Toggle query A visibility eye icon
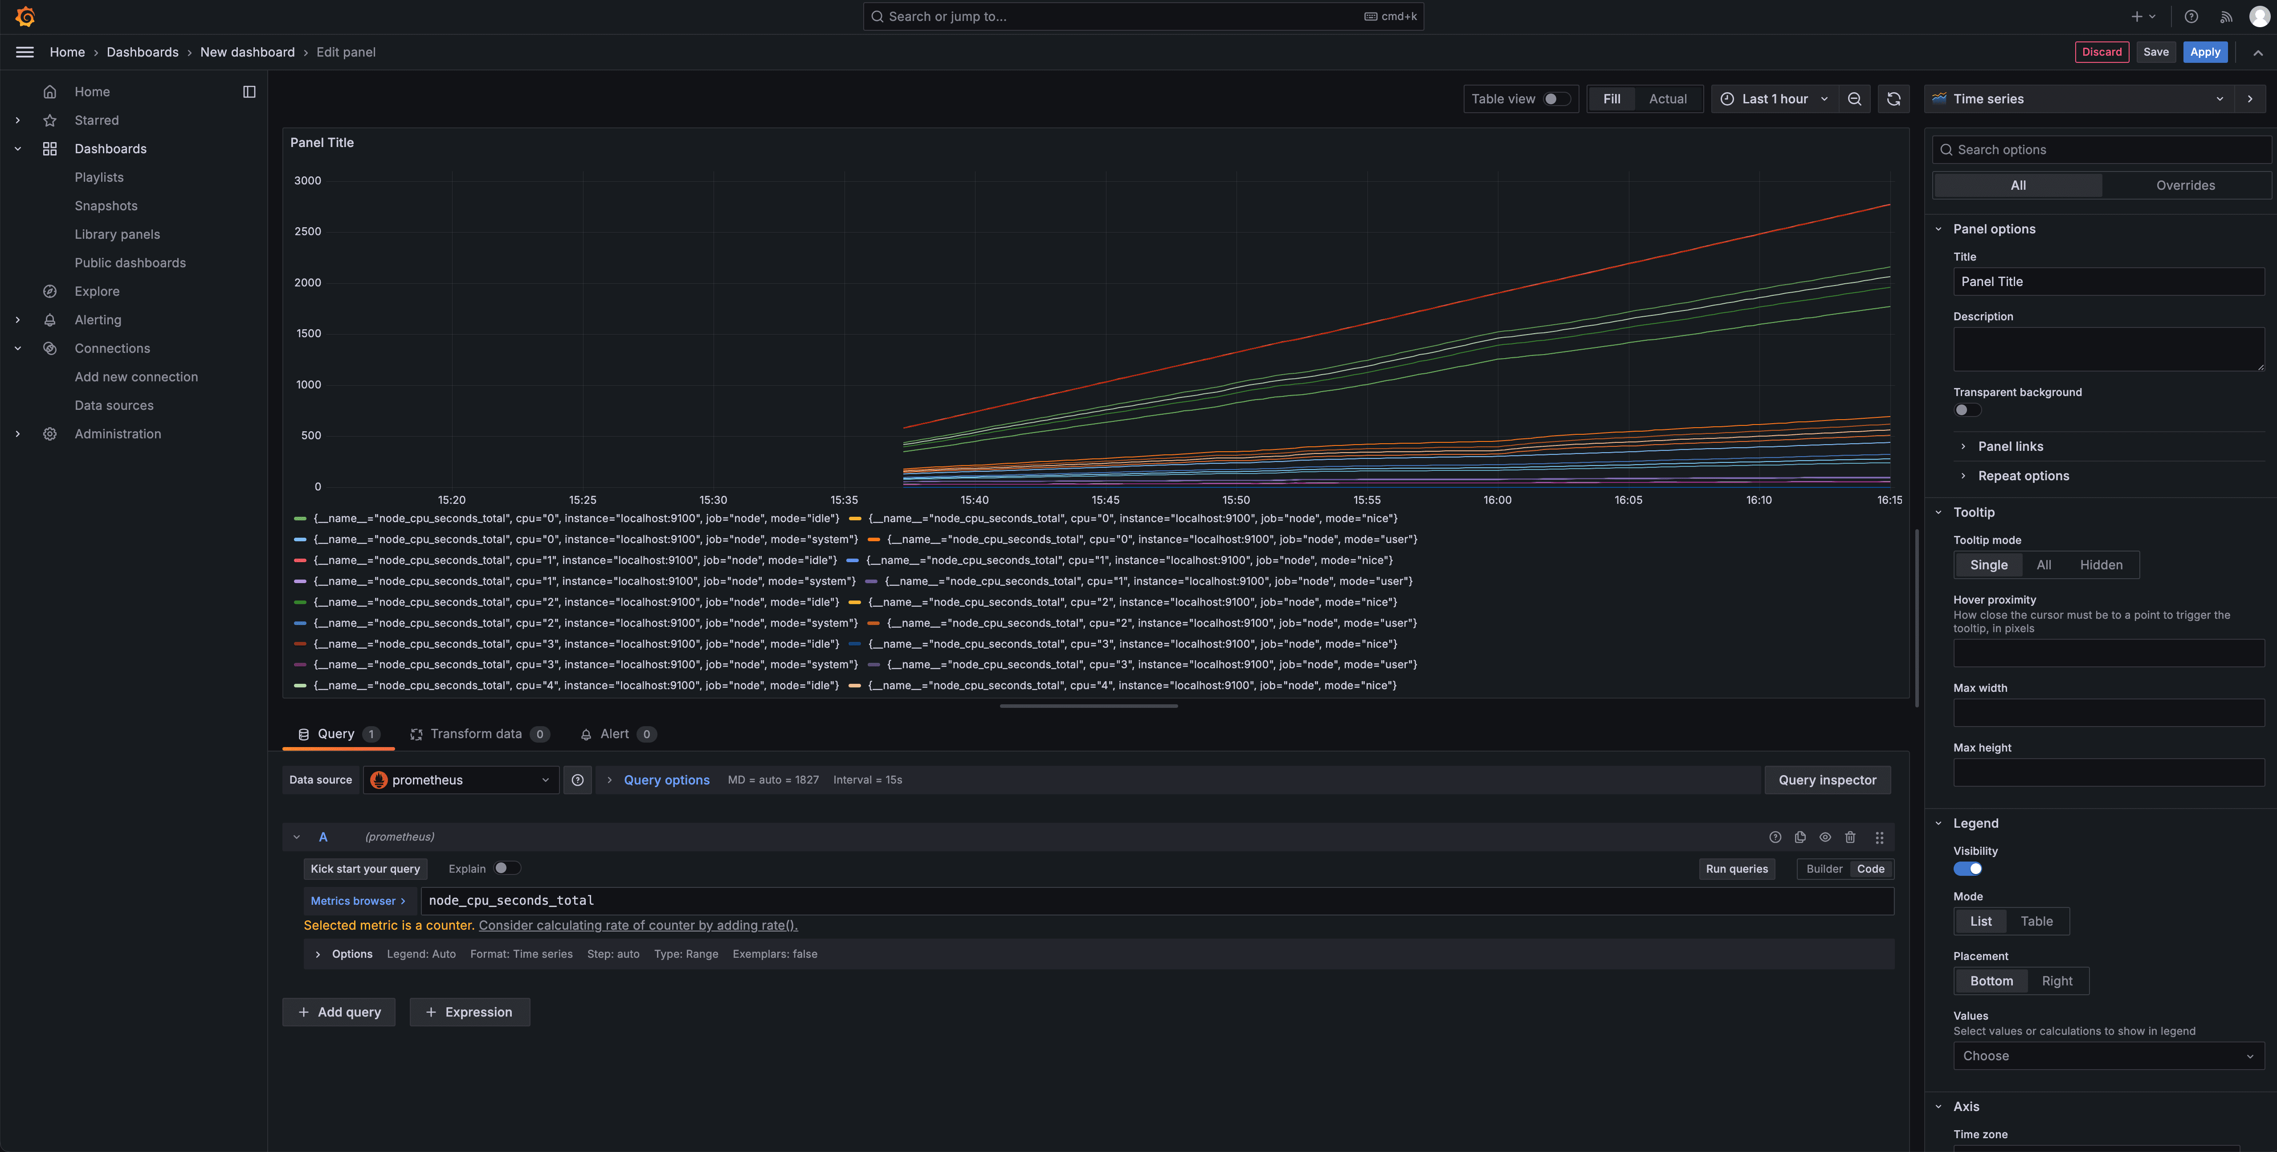The width and height of the screenshot is (2277, 1152). pos(1824,836)
